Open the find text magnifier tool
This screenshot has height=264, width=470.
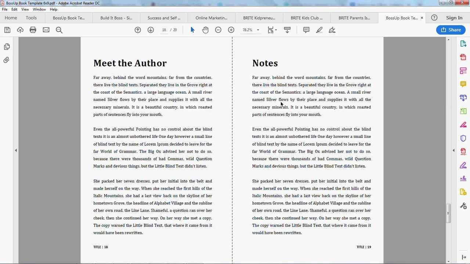pyautogui.click(x=59, y=30)
